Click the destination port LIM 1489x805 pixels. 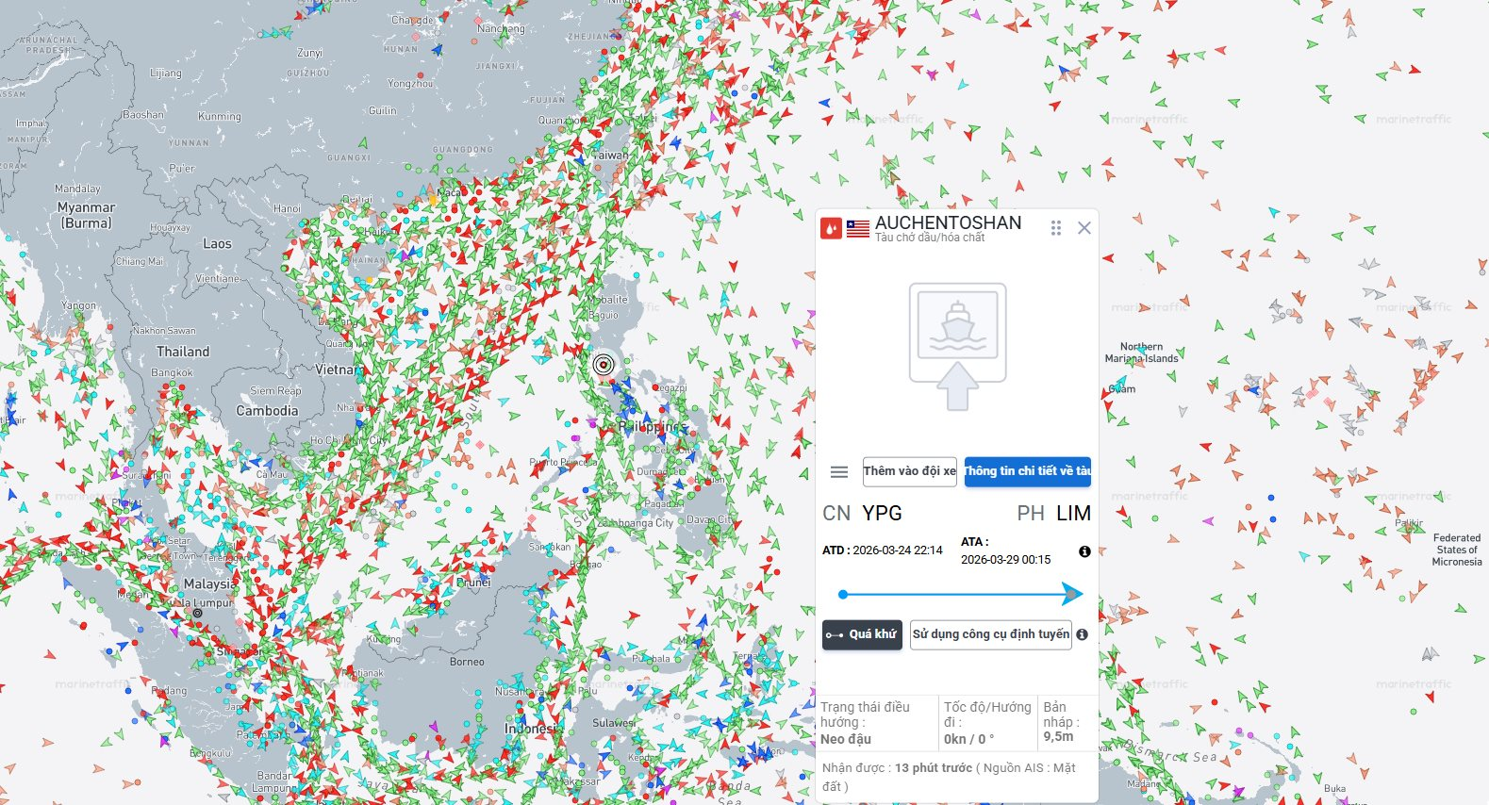point(1073,514)
